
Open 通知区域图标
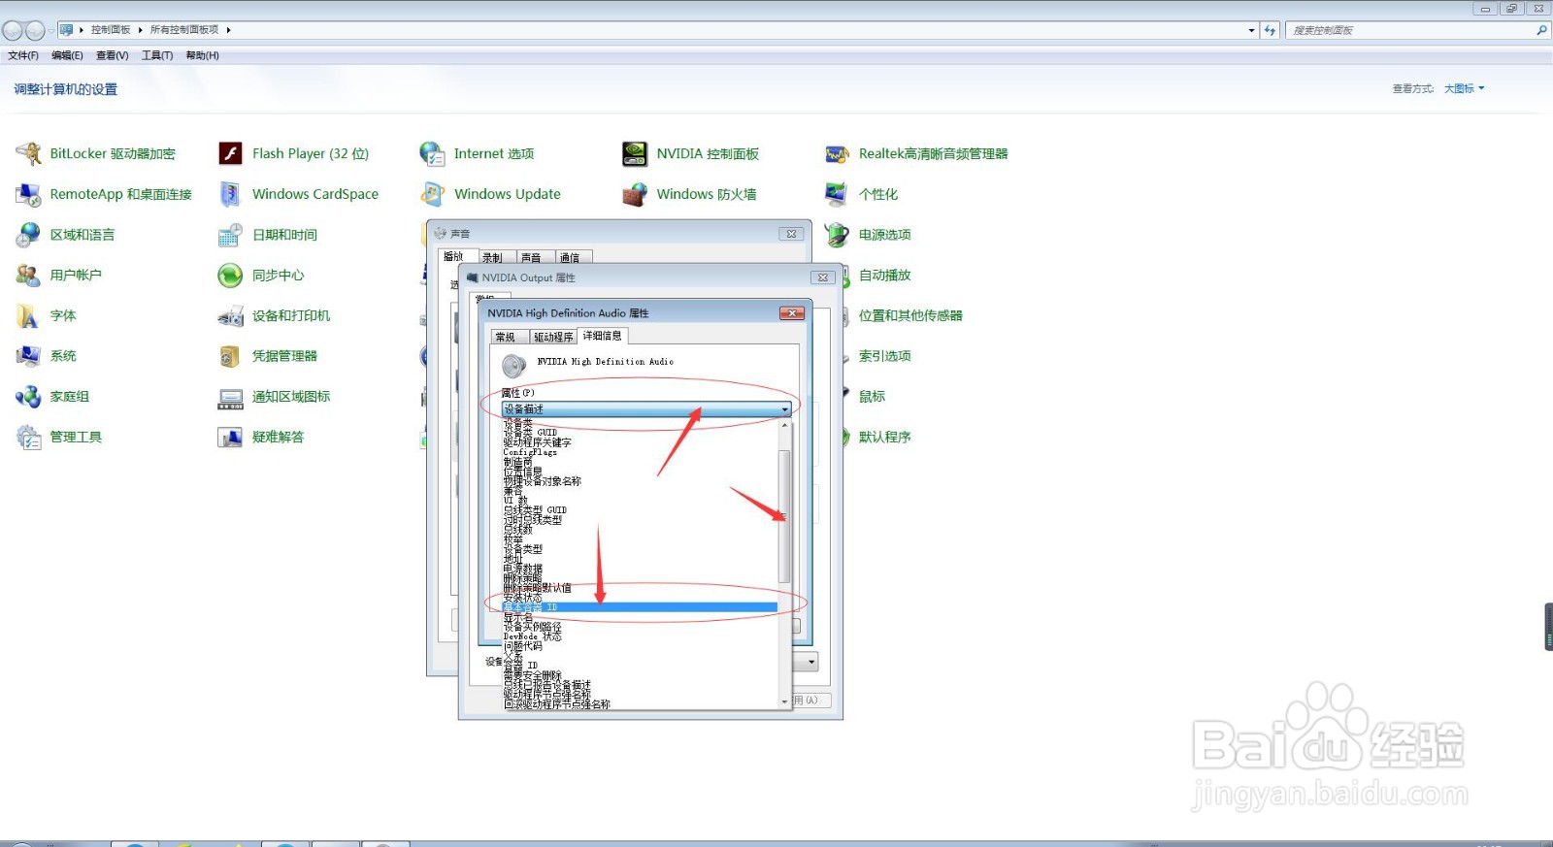pyautogui.click(x=274, y=397)
